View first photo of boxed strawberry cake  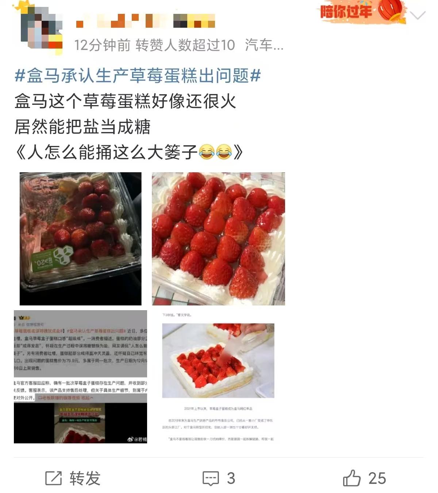pyautogui.click(x=80, y=239)
